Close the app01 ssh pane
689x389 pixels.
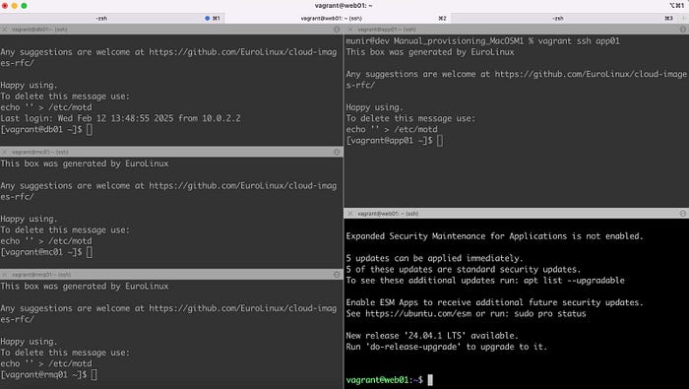tap(350, 29)
